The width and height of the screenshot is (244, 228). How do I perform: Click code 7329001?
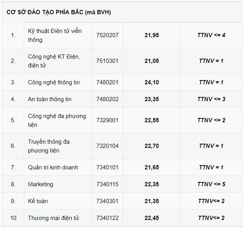[x=108, y=120]
